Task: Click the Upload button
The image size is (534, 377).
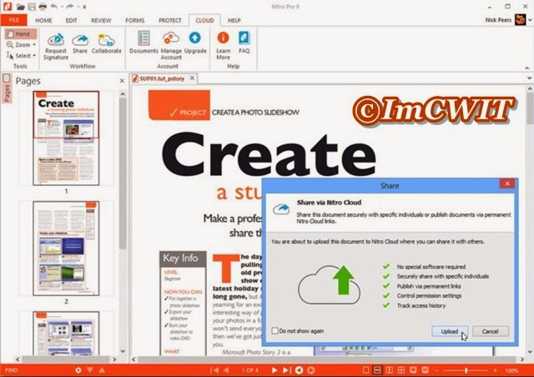Action: click(x=450, y=331)
